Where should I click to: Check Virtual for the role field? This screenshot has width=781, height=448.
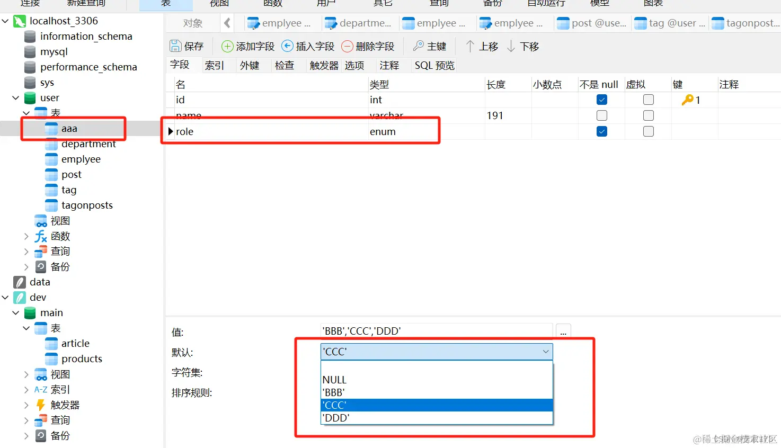(648, 131)
